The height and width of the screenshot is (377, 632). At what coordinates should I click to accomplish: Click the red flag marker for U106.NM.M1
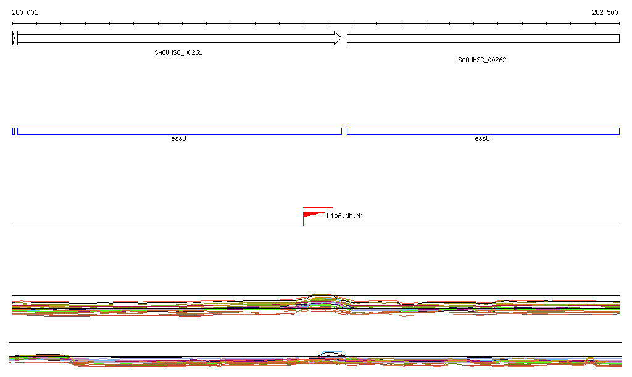[312, 215]
